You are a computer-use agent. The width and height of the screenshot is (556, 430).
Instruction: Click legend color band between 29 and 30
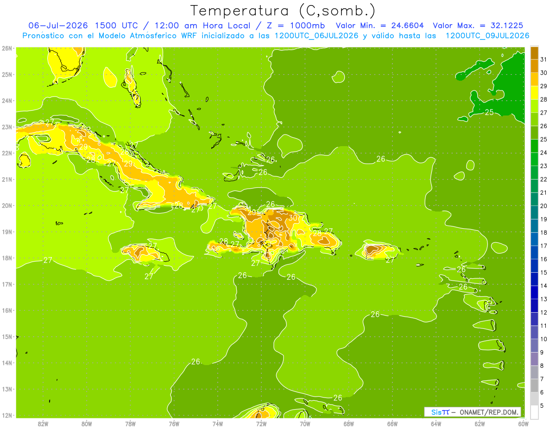pos(534,79)
